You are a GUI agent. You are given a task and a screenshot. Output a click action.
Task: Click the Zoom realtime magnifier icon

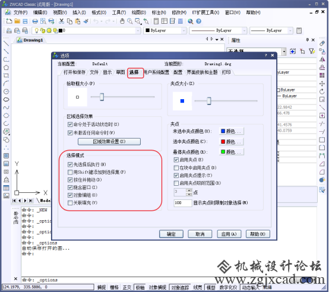[x=130, y=21]
